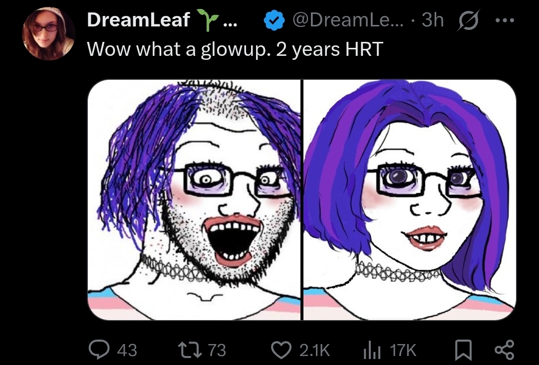Click the DreamLeaf display name
The width and height of the screenshot is (539, 365).
[x=138, y=19]
